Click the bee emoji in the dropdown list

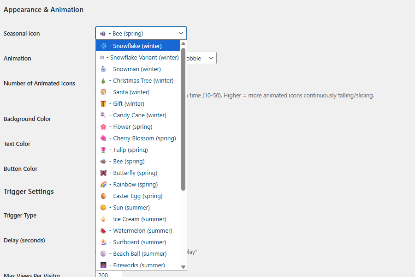pyautogui.click(x=103, y=162)
